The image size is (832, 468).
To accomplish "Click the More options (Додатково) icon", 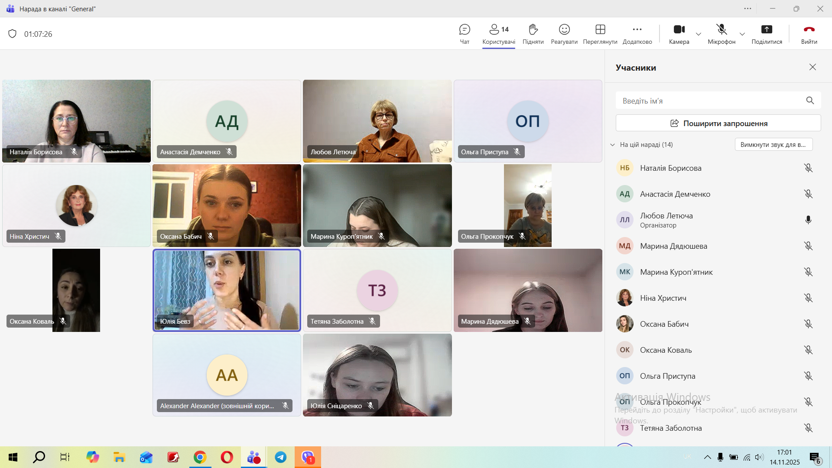I will 637,30.
